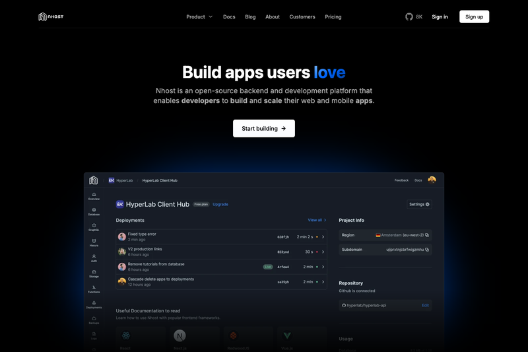The height and width of the screenshot is (352, 528).
Task: Copy the subdomain value
Action: point(427,250)
